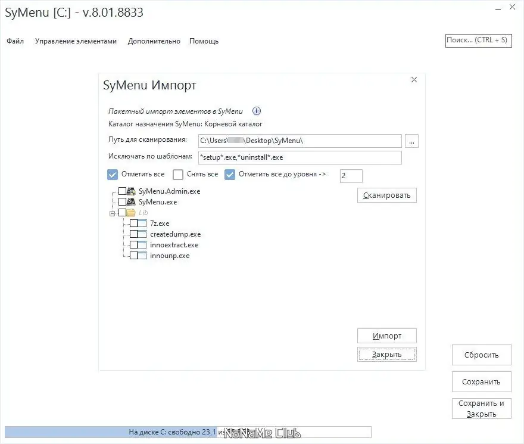Check the Lib folder checkbox
The width and height of the screenshot is (524, 444).
122,212
